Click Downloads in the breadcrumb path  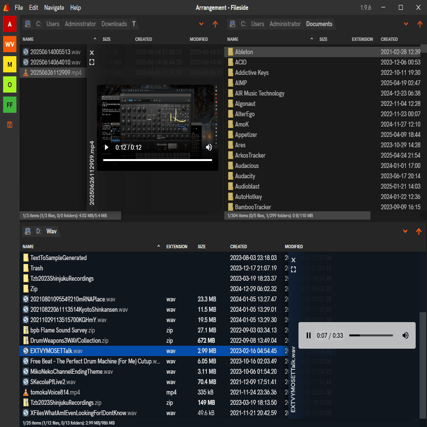click(114, 24)
